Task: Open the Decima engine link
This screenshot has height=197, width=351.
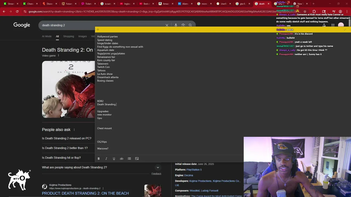Action: [189, 175]
